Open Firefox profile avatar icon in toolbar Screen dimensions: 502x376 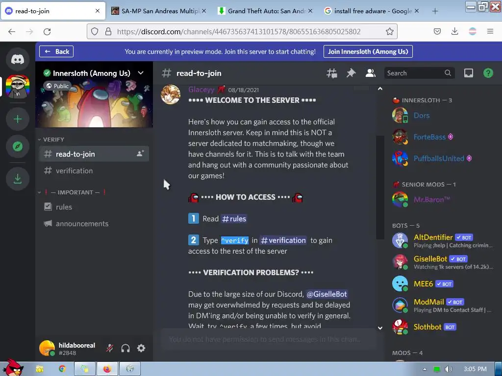click(473, 31)
